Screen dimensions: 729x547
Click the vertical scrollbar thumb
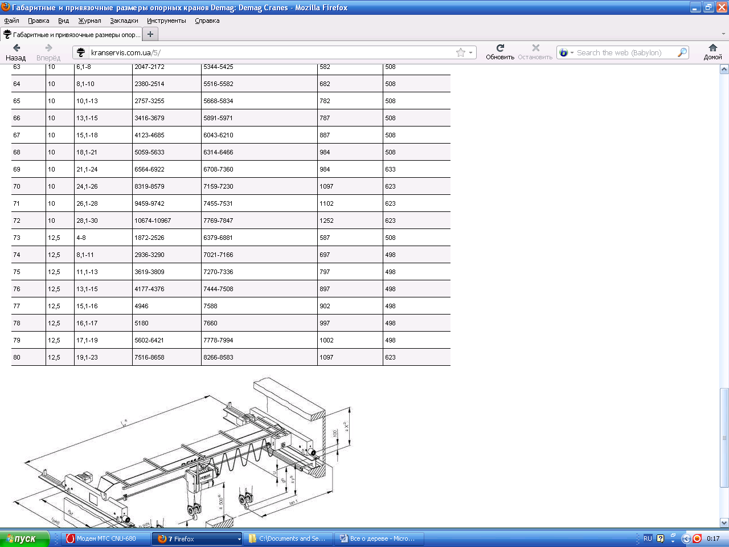click(x=724, y=438)
